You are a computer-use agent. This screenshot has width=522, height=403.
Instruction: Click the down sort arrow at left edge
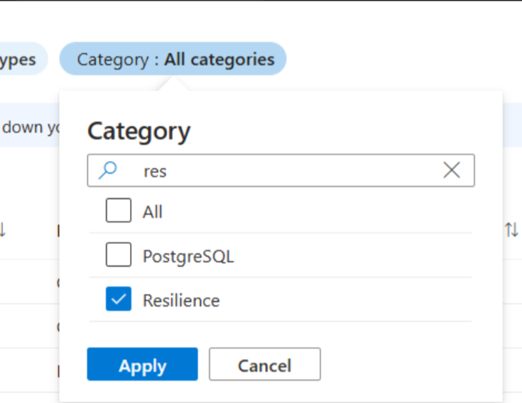pyautogui.click(x=2, y=230)
